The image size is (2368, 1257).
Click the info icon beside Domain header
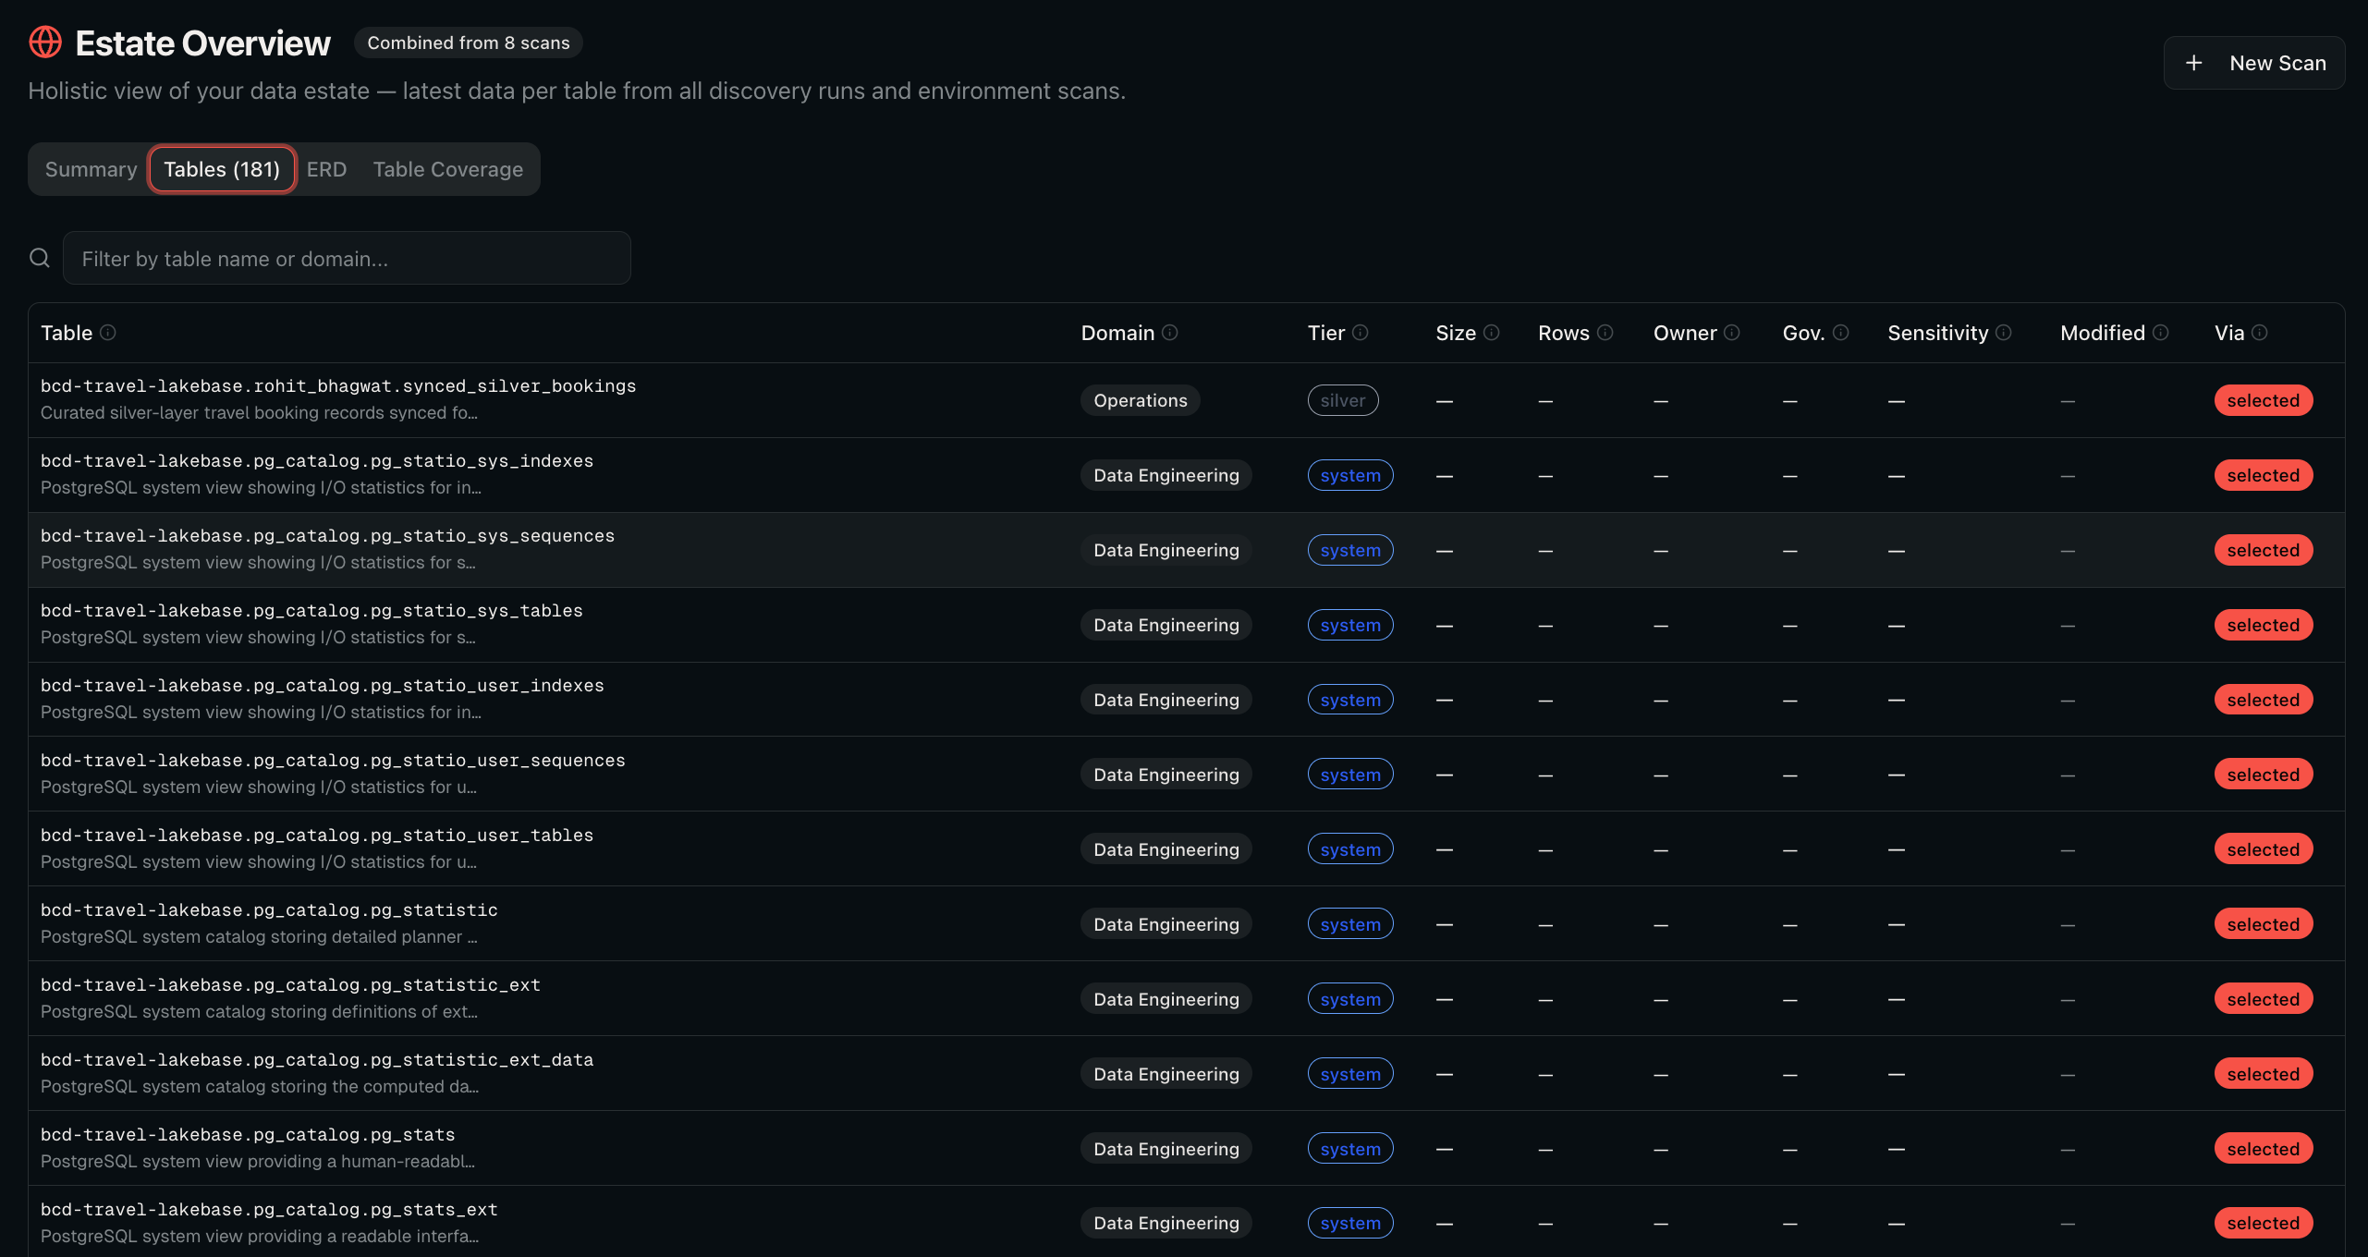[x=1170, y=333]
